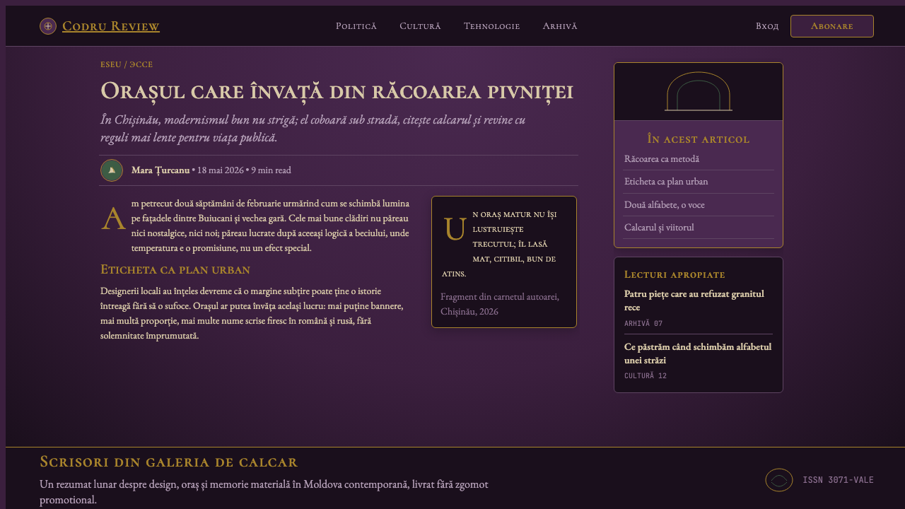
Task: Click the Lecturi apropiate heading
Action: [675, 274]
